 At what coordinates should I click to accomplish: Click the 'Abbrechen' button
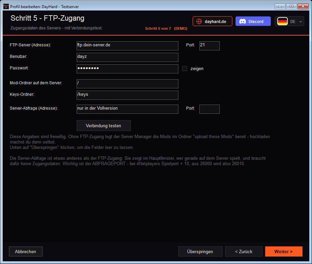pos(26,251)
